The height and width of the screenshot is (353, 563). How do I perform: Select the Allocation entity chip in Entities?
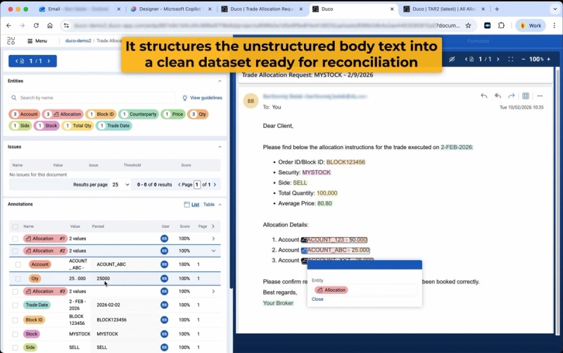63,114
